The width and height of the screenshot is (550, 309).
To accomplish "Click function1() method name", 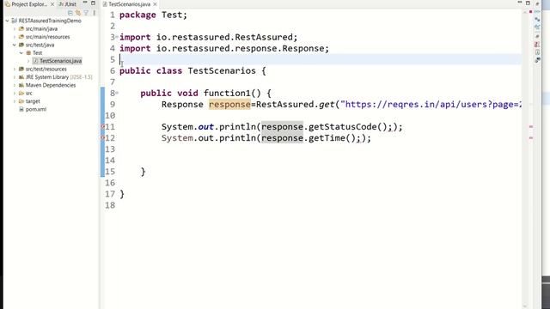I will click(x=232, y=94).
